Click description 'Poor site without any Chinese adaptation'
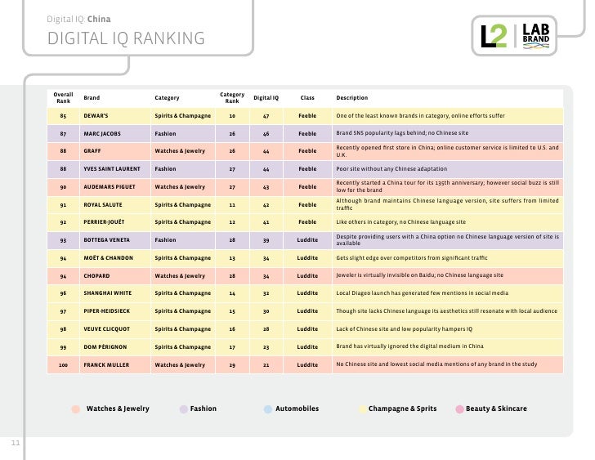 coord(391,169)
